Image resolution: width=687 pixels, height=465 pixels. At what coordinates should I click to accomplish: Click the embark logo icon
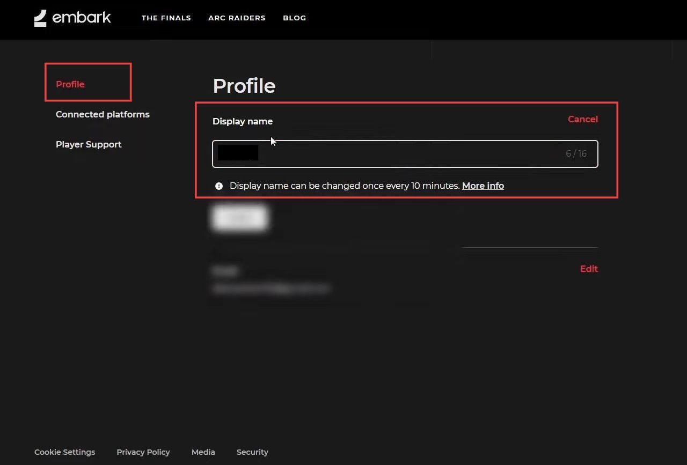tap(41, 18)
